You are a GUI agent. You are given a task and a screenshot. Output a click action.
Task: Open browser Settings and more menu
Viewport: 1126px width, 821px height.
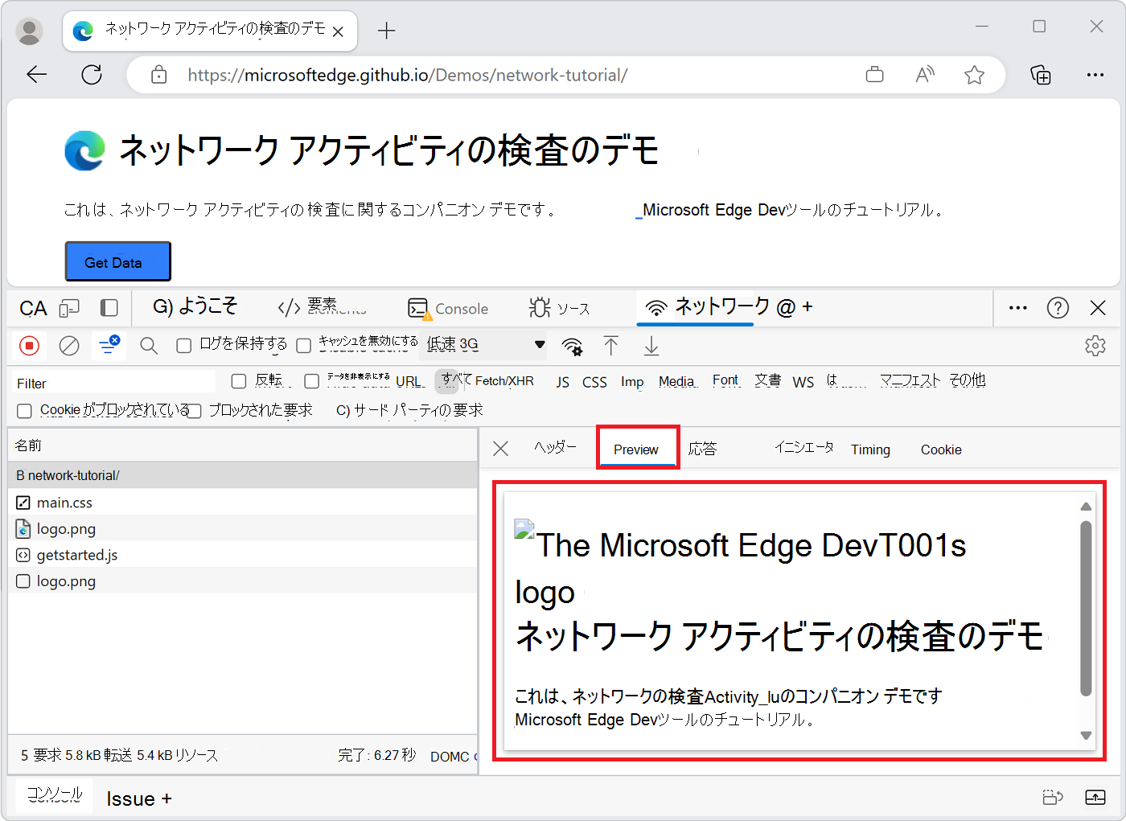pos(1095,75)
